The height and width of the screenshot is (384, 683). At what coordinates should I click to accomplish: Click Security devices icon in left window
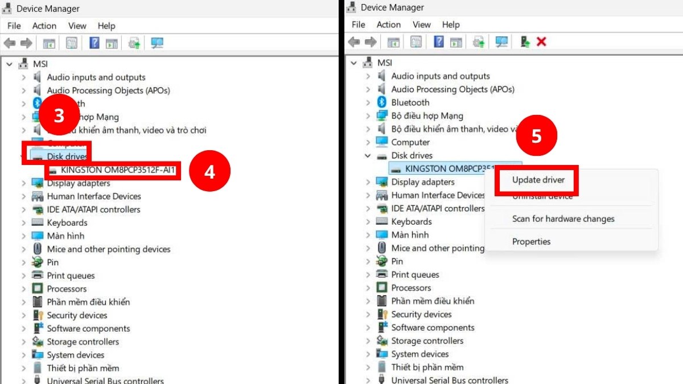click(x=38, y=315)
